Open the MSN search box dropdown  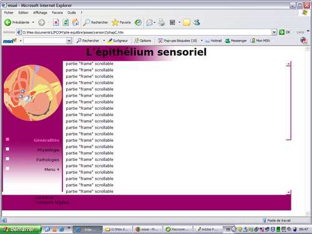69,41
